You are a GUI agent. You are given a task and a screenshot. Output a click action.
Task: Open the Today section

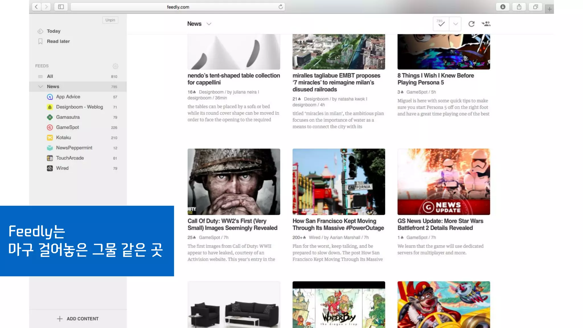coord(54,31)
